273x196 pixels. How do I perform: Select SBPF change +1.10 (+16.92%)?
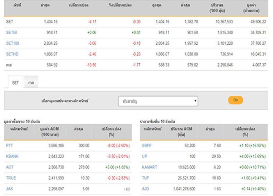[253, 145]
